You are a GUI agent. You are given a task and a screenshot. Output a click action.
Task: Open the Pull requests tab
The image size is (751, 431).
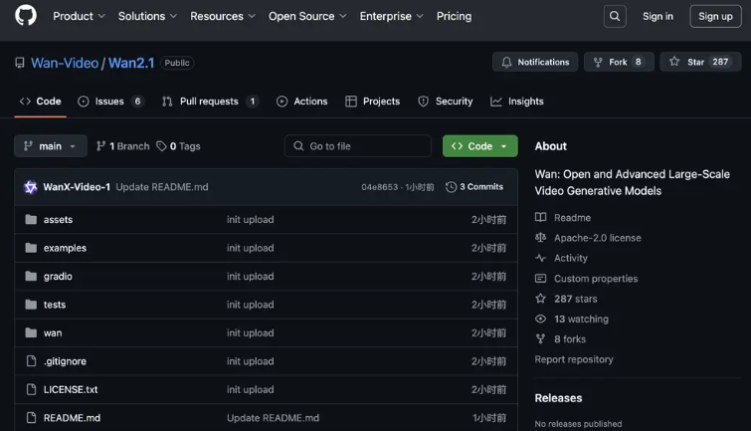[x=209, y=102]
